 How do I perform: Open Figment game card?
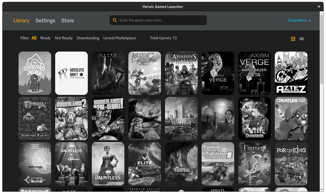click(x=255, y=164)
